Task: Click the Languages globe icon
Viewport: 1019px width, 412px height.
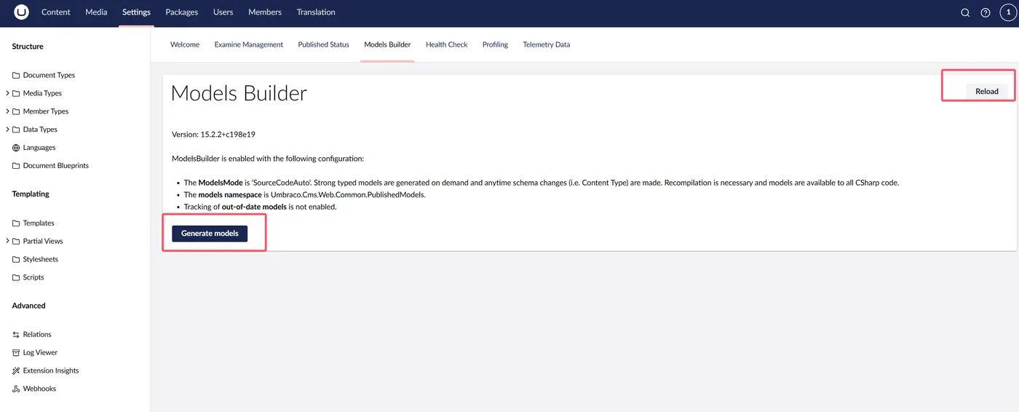Action: pyautogui.click(x=16, y=148)
